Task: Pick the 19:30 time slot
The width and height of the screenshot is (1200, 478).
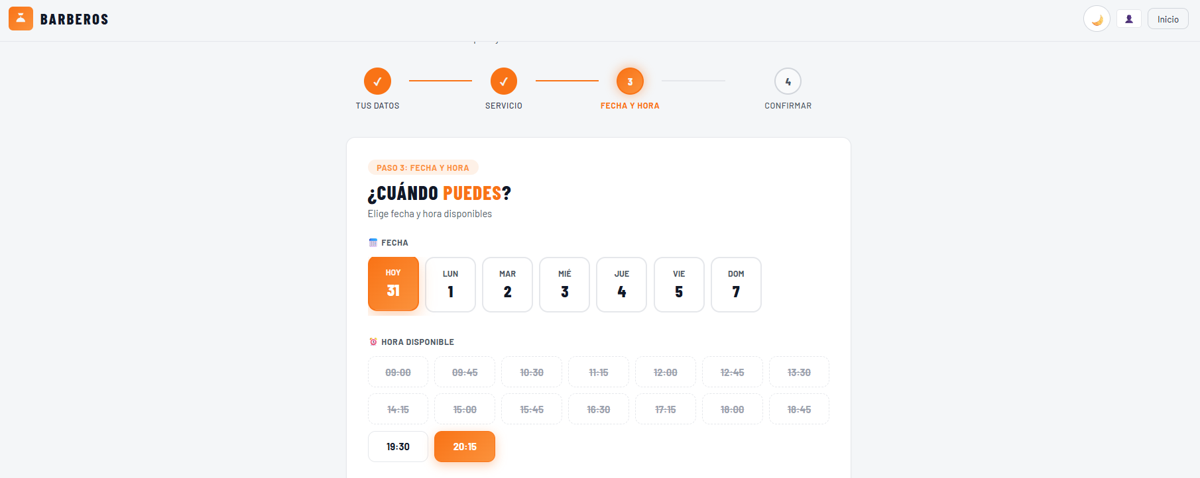Action: [398, 447]
